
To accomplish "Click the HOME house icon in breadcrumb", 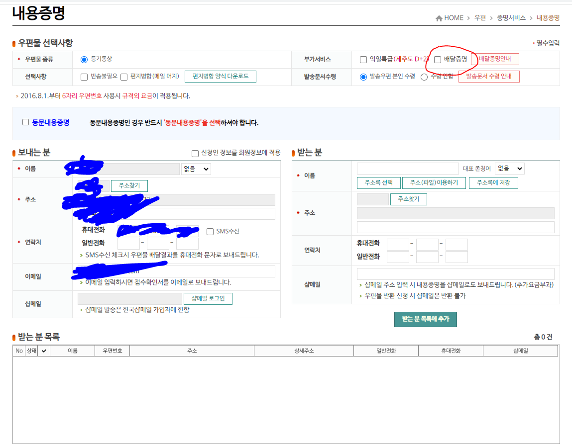I will point(439,18).
